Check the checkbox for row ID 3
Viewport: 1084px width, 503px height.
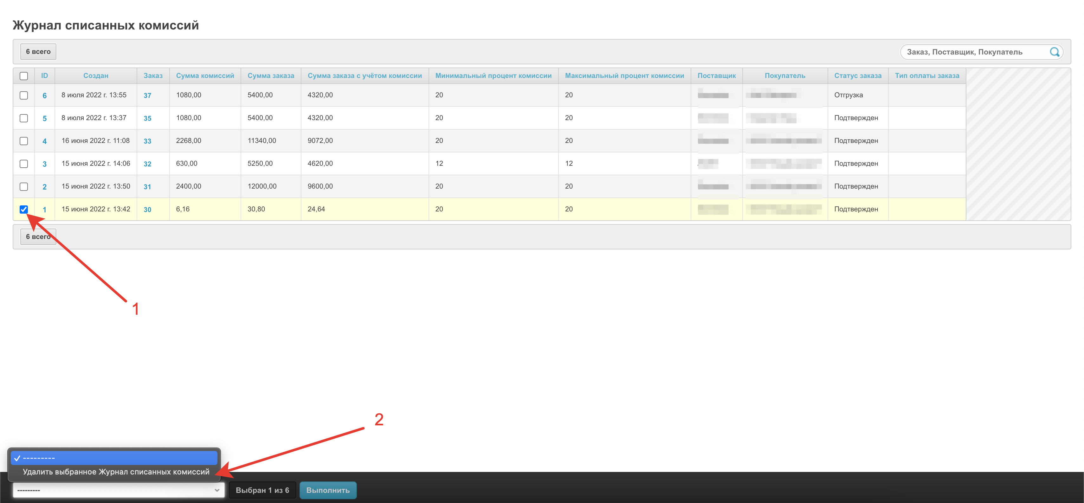click(24, 164)
